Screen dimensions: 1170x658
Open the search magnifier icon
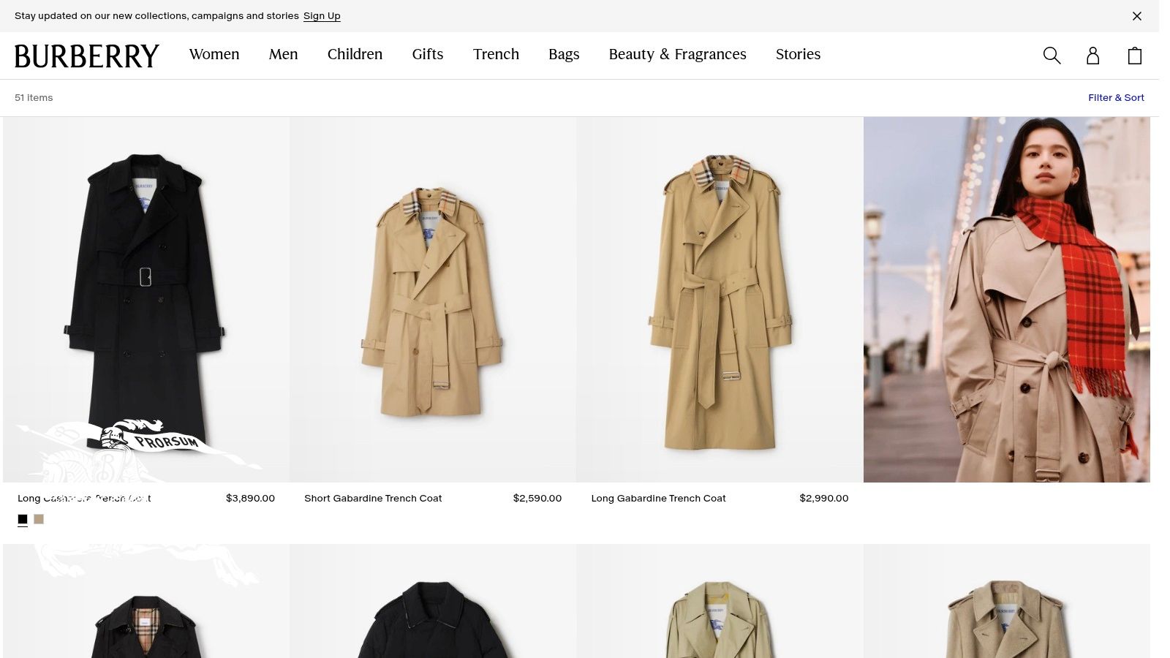point(1052,56)
